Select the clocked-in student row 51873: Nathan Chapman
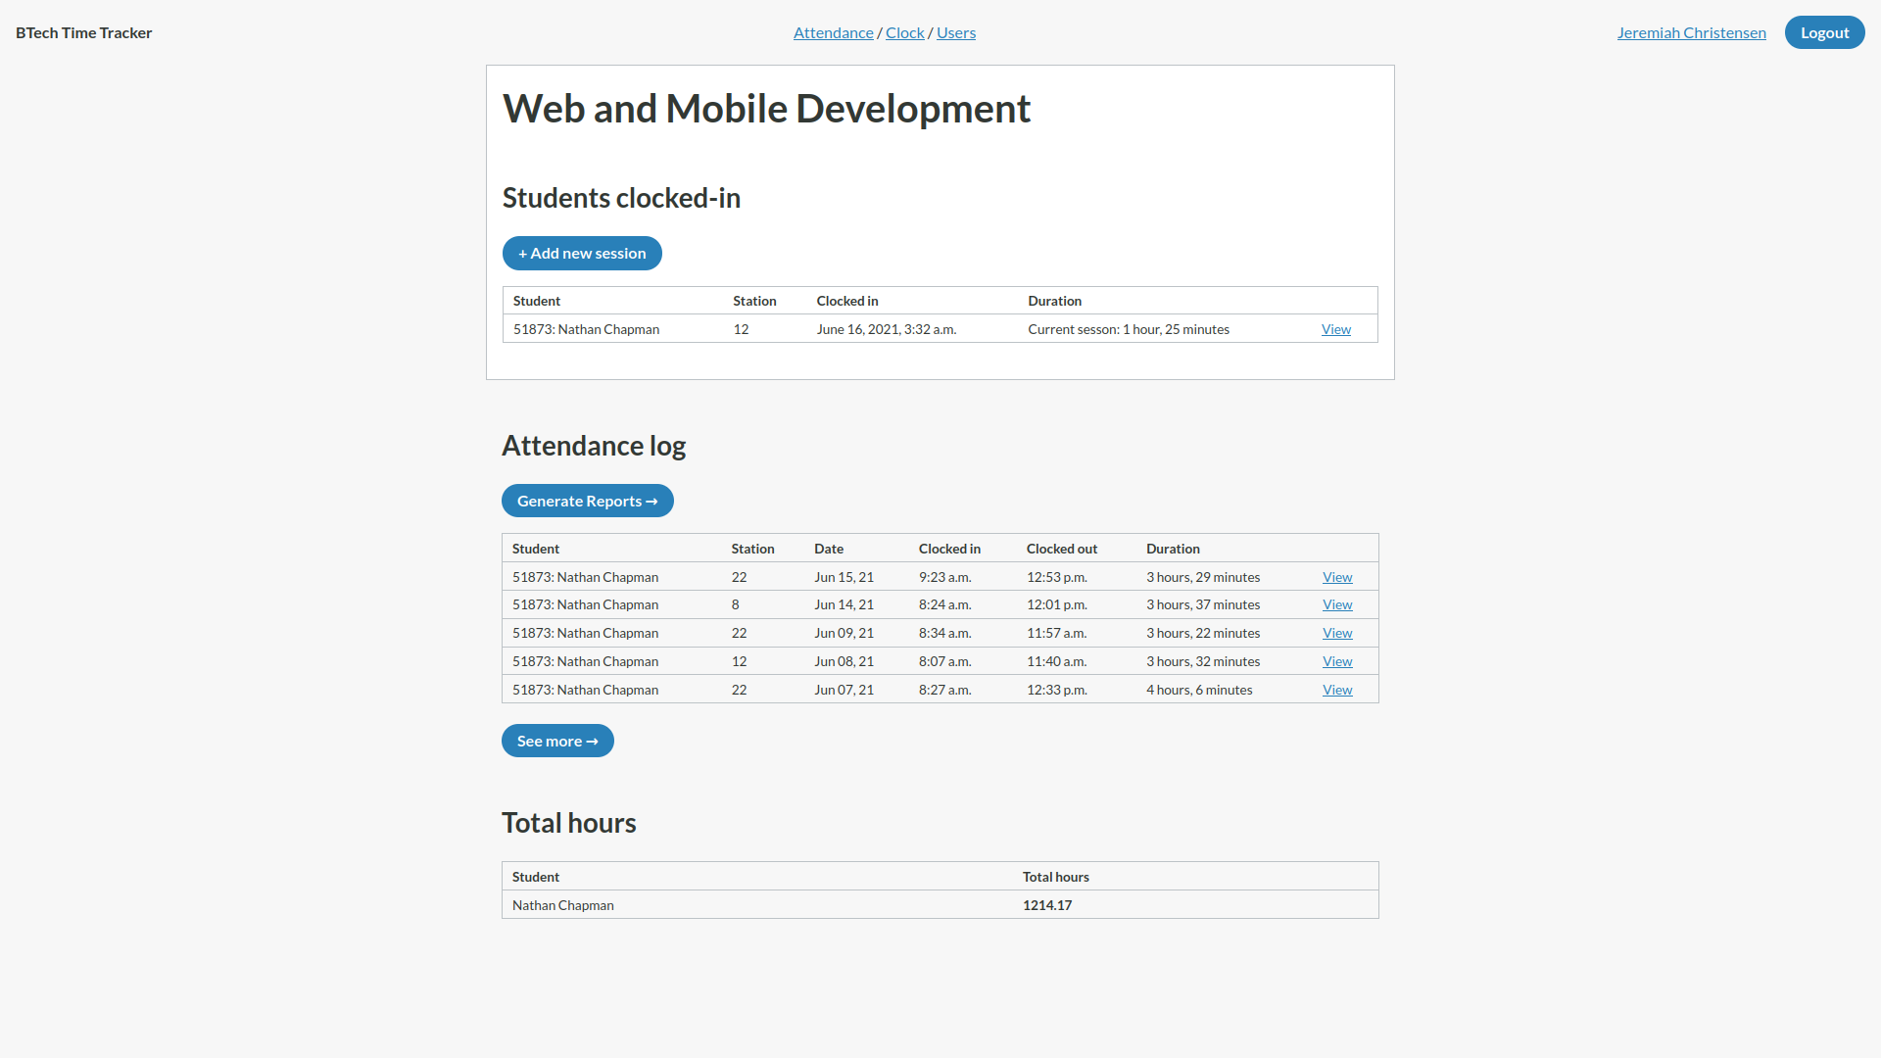 click(x=586, y=329)
